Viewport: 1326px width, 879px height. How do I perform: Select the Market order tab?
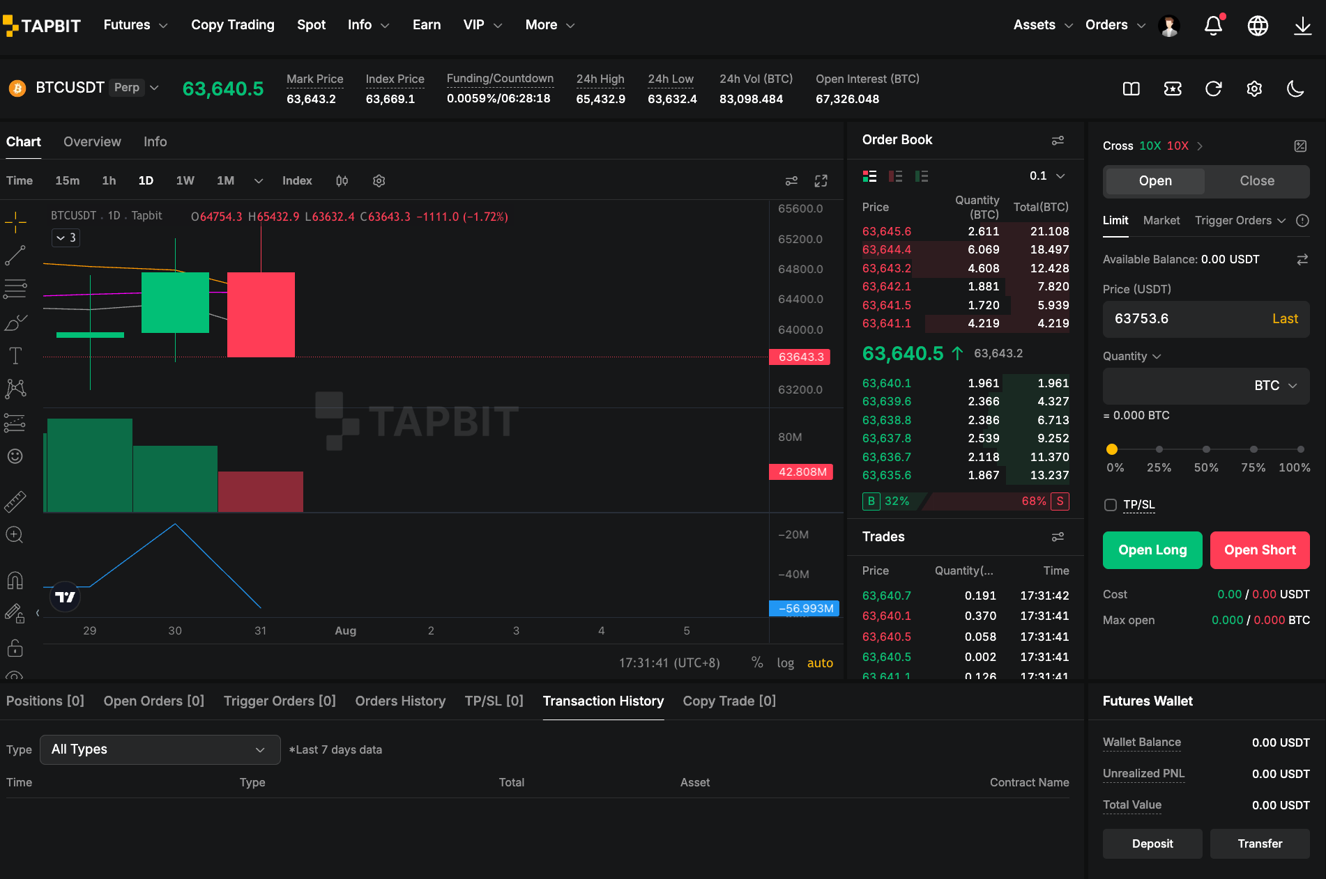[x=1161, y=221]
